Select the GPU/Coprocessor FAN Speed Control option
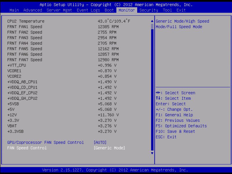Viewport: 232px width, 174px height. point(46,142)
